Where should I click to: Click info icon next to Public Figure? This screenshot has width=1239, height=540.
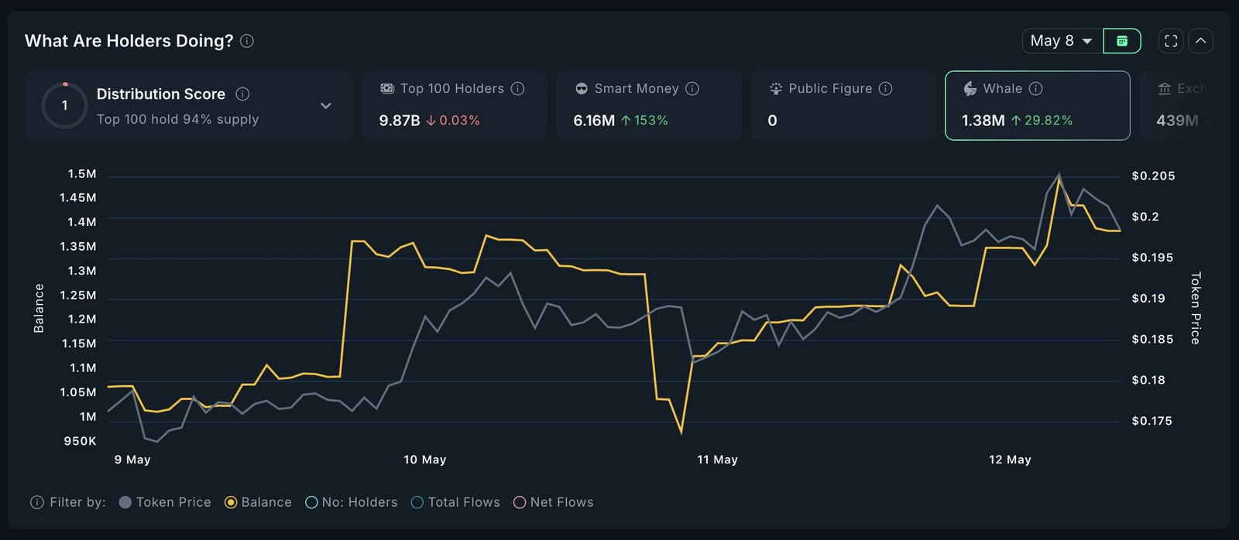click(x=886, y=89)
